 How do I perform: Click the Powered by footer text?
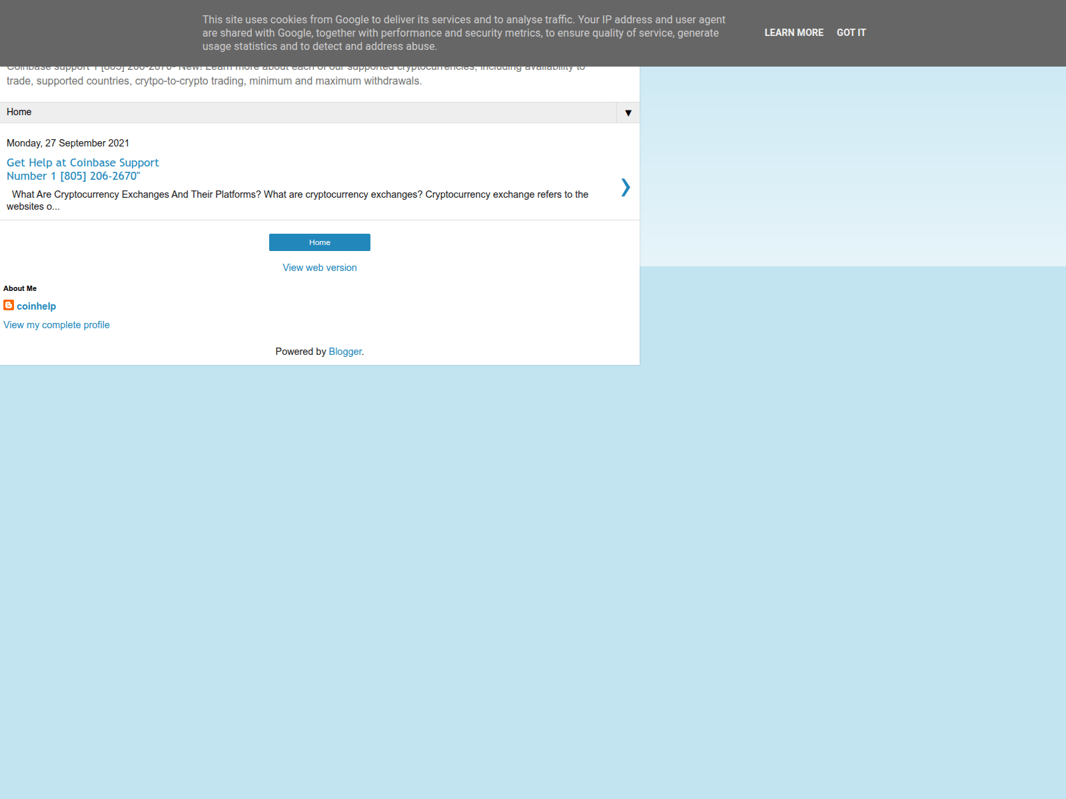click(x=300, y=352)
